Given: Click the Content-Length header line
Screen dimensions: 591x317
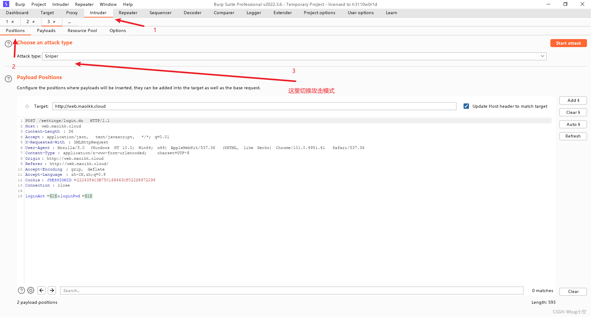Looking at the screenshot, I should click(x=49, y=132).
